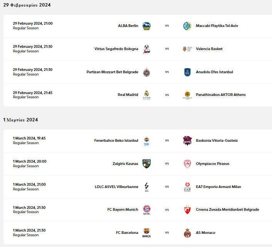Click the Anadolu Efes Istanbul logo

tap(187, 72)
